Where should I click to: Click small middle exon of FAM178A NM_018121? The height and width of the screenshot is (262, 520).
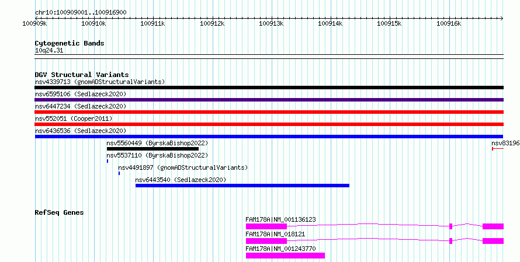(x=450, y=241)
